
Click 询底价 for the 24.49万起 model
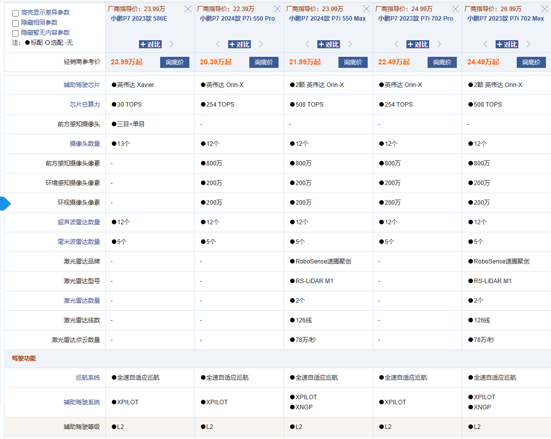[x=531, y=62]
